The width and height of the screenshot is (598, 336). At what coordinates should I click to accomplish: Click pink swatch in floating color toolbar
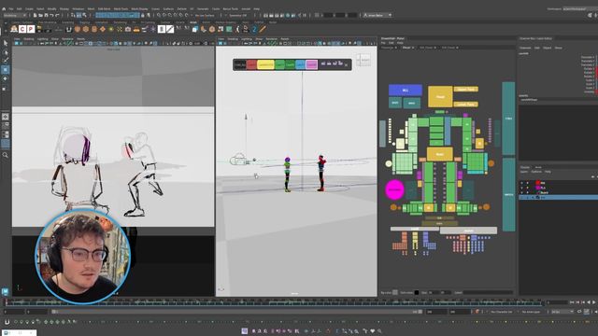[311, 64]
